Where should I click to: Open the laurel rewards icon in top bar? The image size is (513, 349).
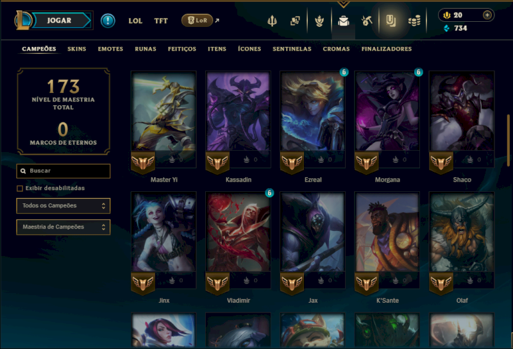point(319,21)
